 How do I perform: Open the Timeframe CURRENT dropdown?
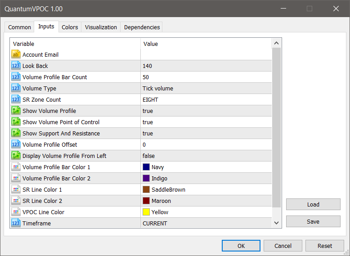point(155,223)
